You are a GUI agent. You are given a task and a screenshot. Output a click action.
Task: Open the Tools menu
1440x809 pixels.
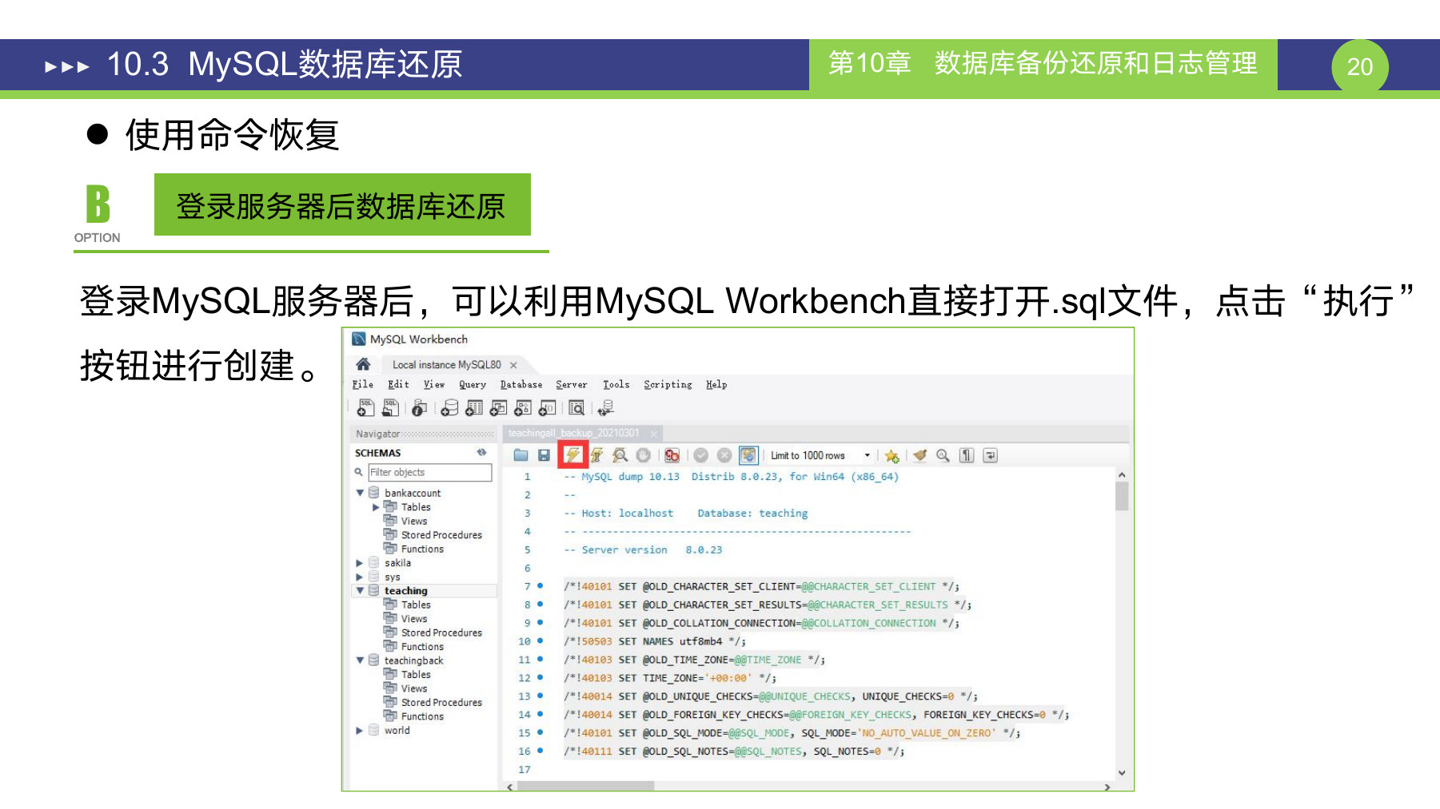pos(616,384)
